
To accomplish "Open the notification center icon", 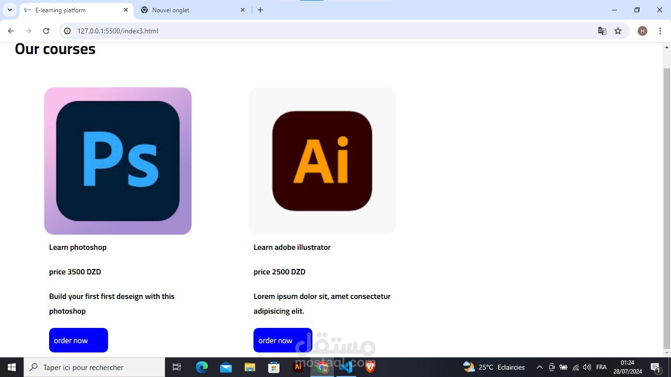I will pyautogui.click(x=655, y=367).
